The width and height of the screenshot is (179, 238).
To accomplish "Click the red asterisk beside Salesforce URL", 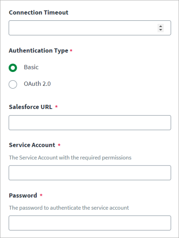I will 56,107.
